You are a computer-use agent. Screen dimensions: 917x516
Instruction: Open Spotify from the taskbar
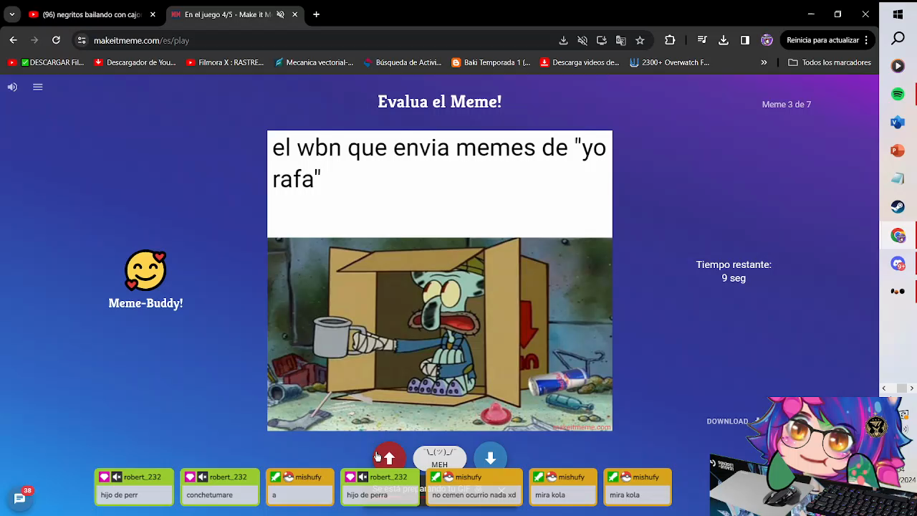898,94
